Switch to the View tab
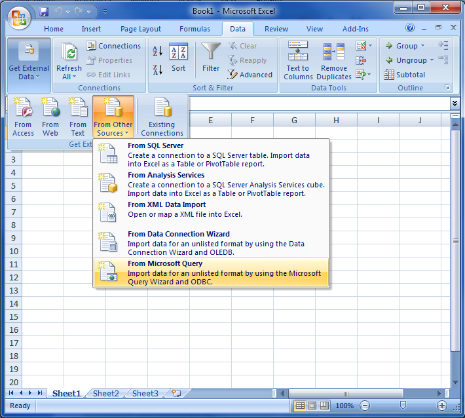The width and height of the screenshot is (465, 418). click(314, 29)
